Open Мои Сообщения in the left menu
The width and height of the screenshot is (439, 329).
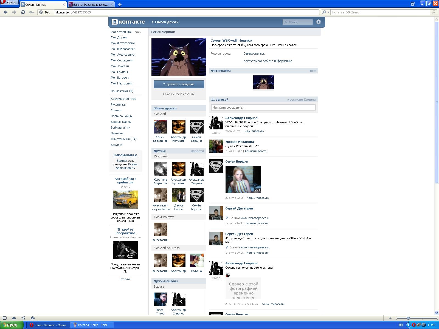click(x=122, y=60)
